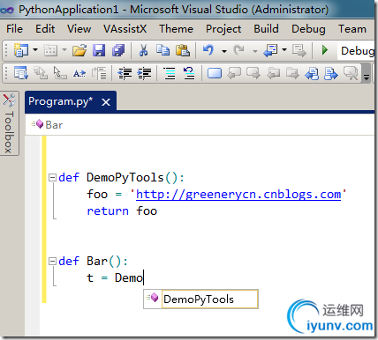The height and width of the screenshot is (340, 378).
Task: Follow the greenerycn.cnblogs.com link
Action: [238, 195]
